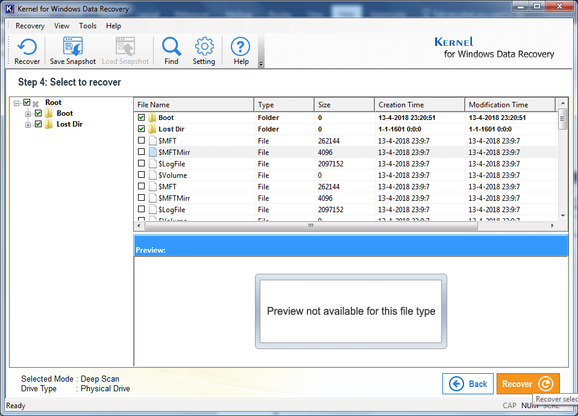The width and height of the screenshot is (578, 416).
Task: Sort by Size column header
Action: pos(344,105)
